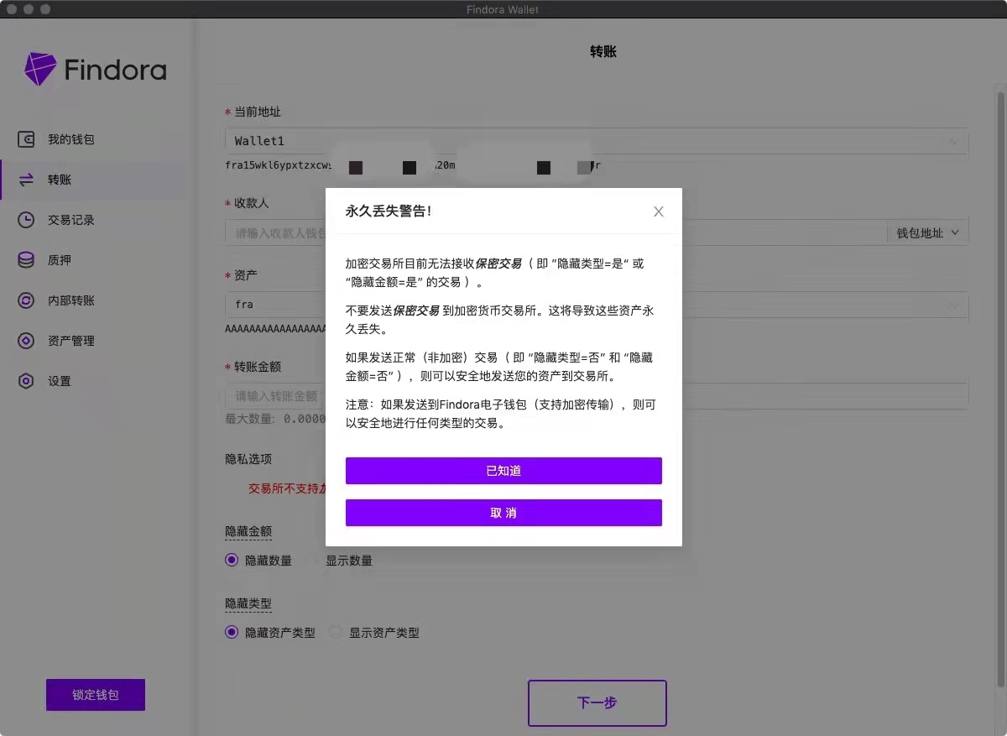Screen dimensions: 1007x736
Task: Click the 转账金额 input field
Action: click(x=597, y=395)
